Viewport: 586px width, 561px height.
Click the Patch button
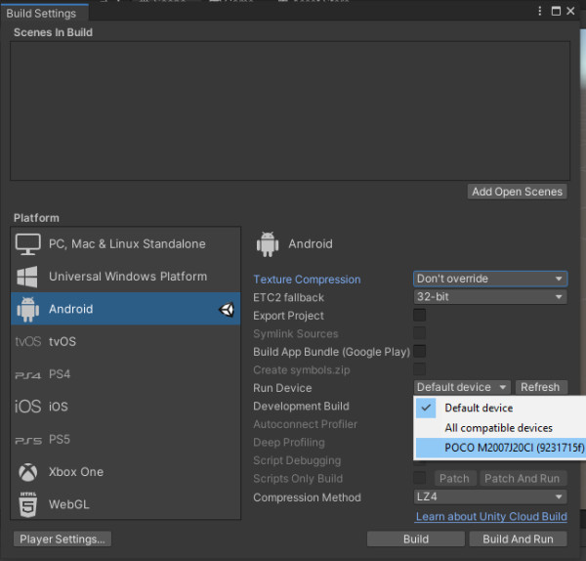pyautogui.click(x=454, y=478)
